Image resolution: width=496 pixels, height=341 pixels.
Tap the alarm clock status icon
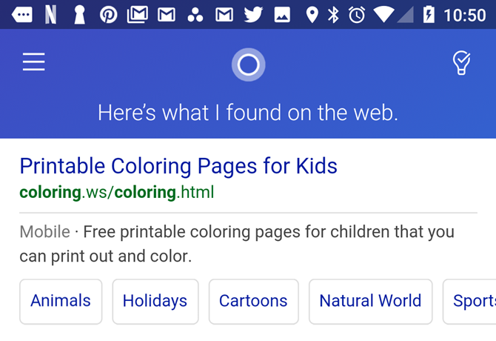[357, 14]
